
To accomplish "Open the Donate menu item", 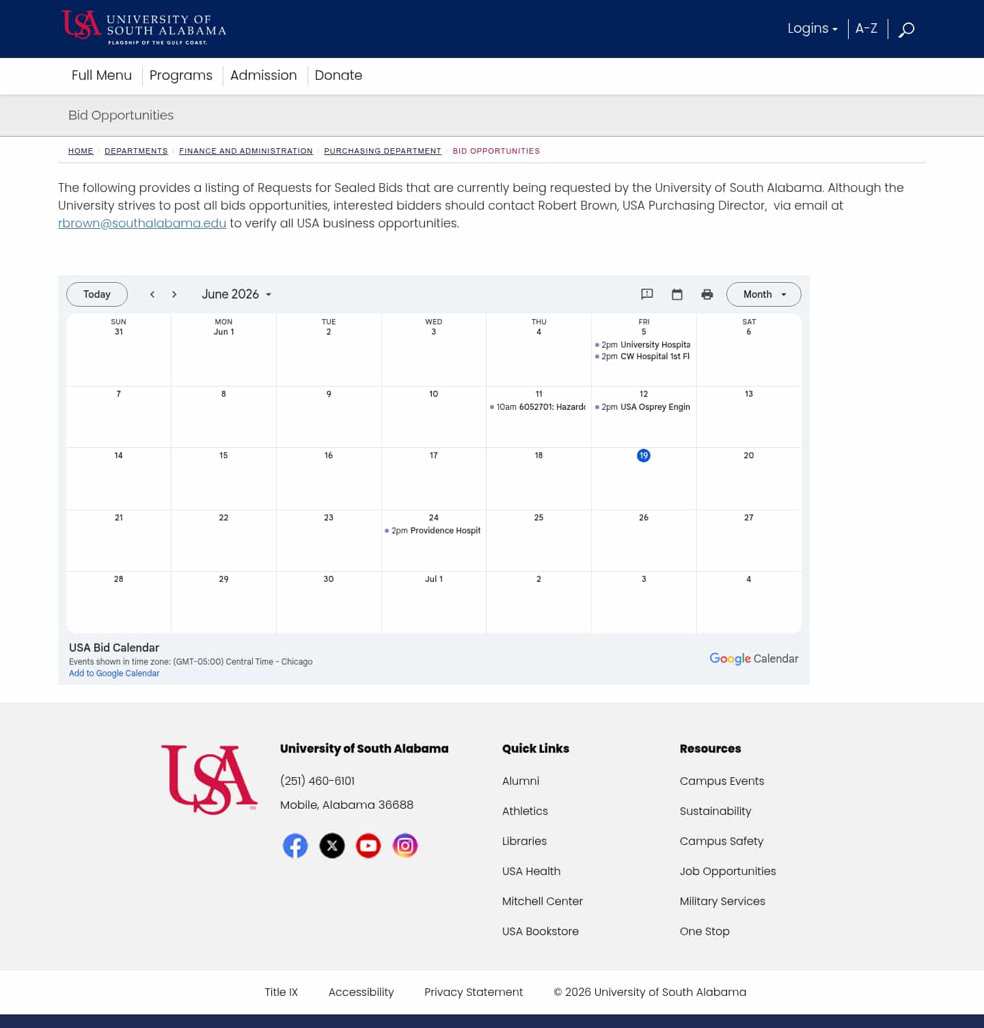I will click(338, 75).
